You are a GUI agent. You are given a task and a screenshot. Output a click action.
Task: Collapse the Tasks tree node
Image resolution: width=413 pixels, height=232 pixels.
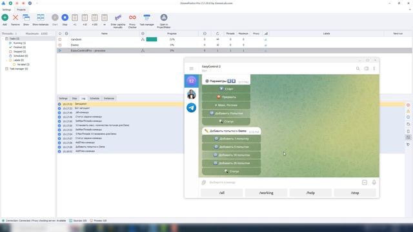point(3,39)
